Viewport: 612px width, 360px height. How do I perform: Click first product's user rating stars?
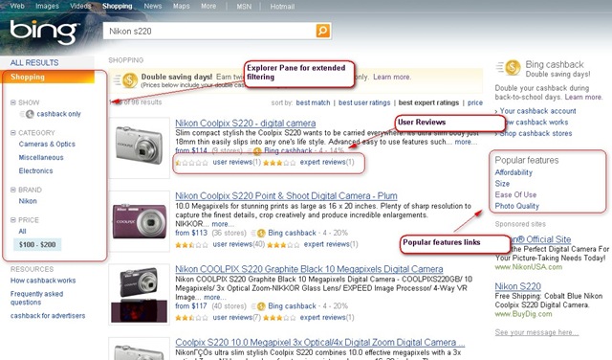click(191, 163)
